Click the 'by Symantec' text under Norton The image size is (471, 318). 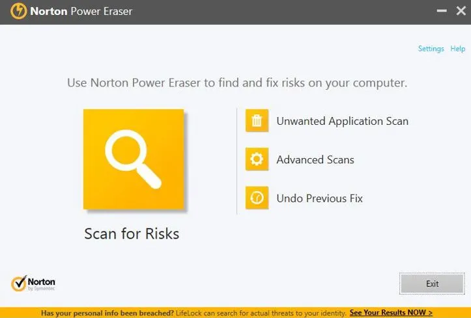[x=41, y=289]
